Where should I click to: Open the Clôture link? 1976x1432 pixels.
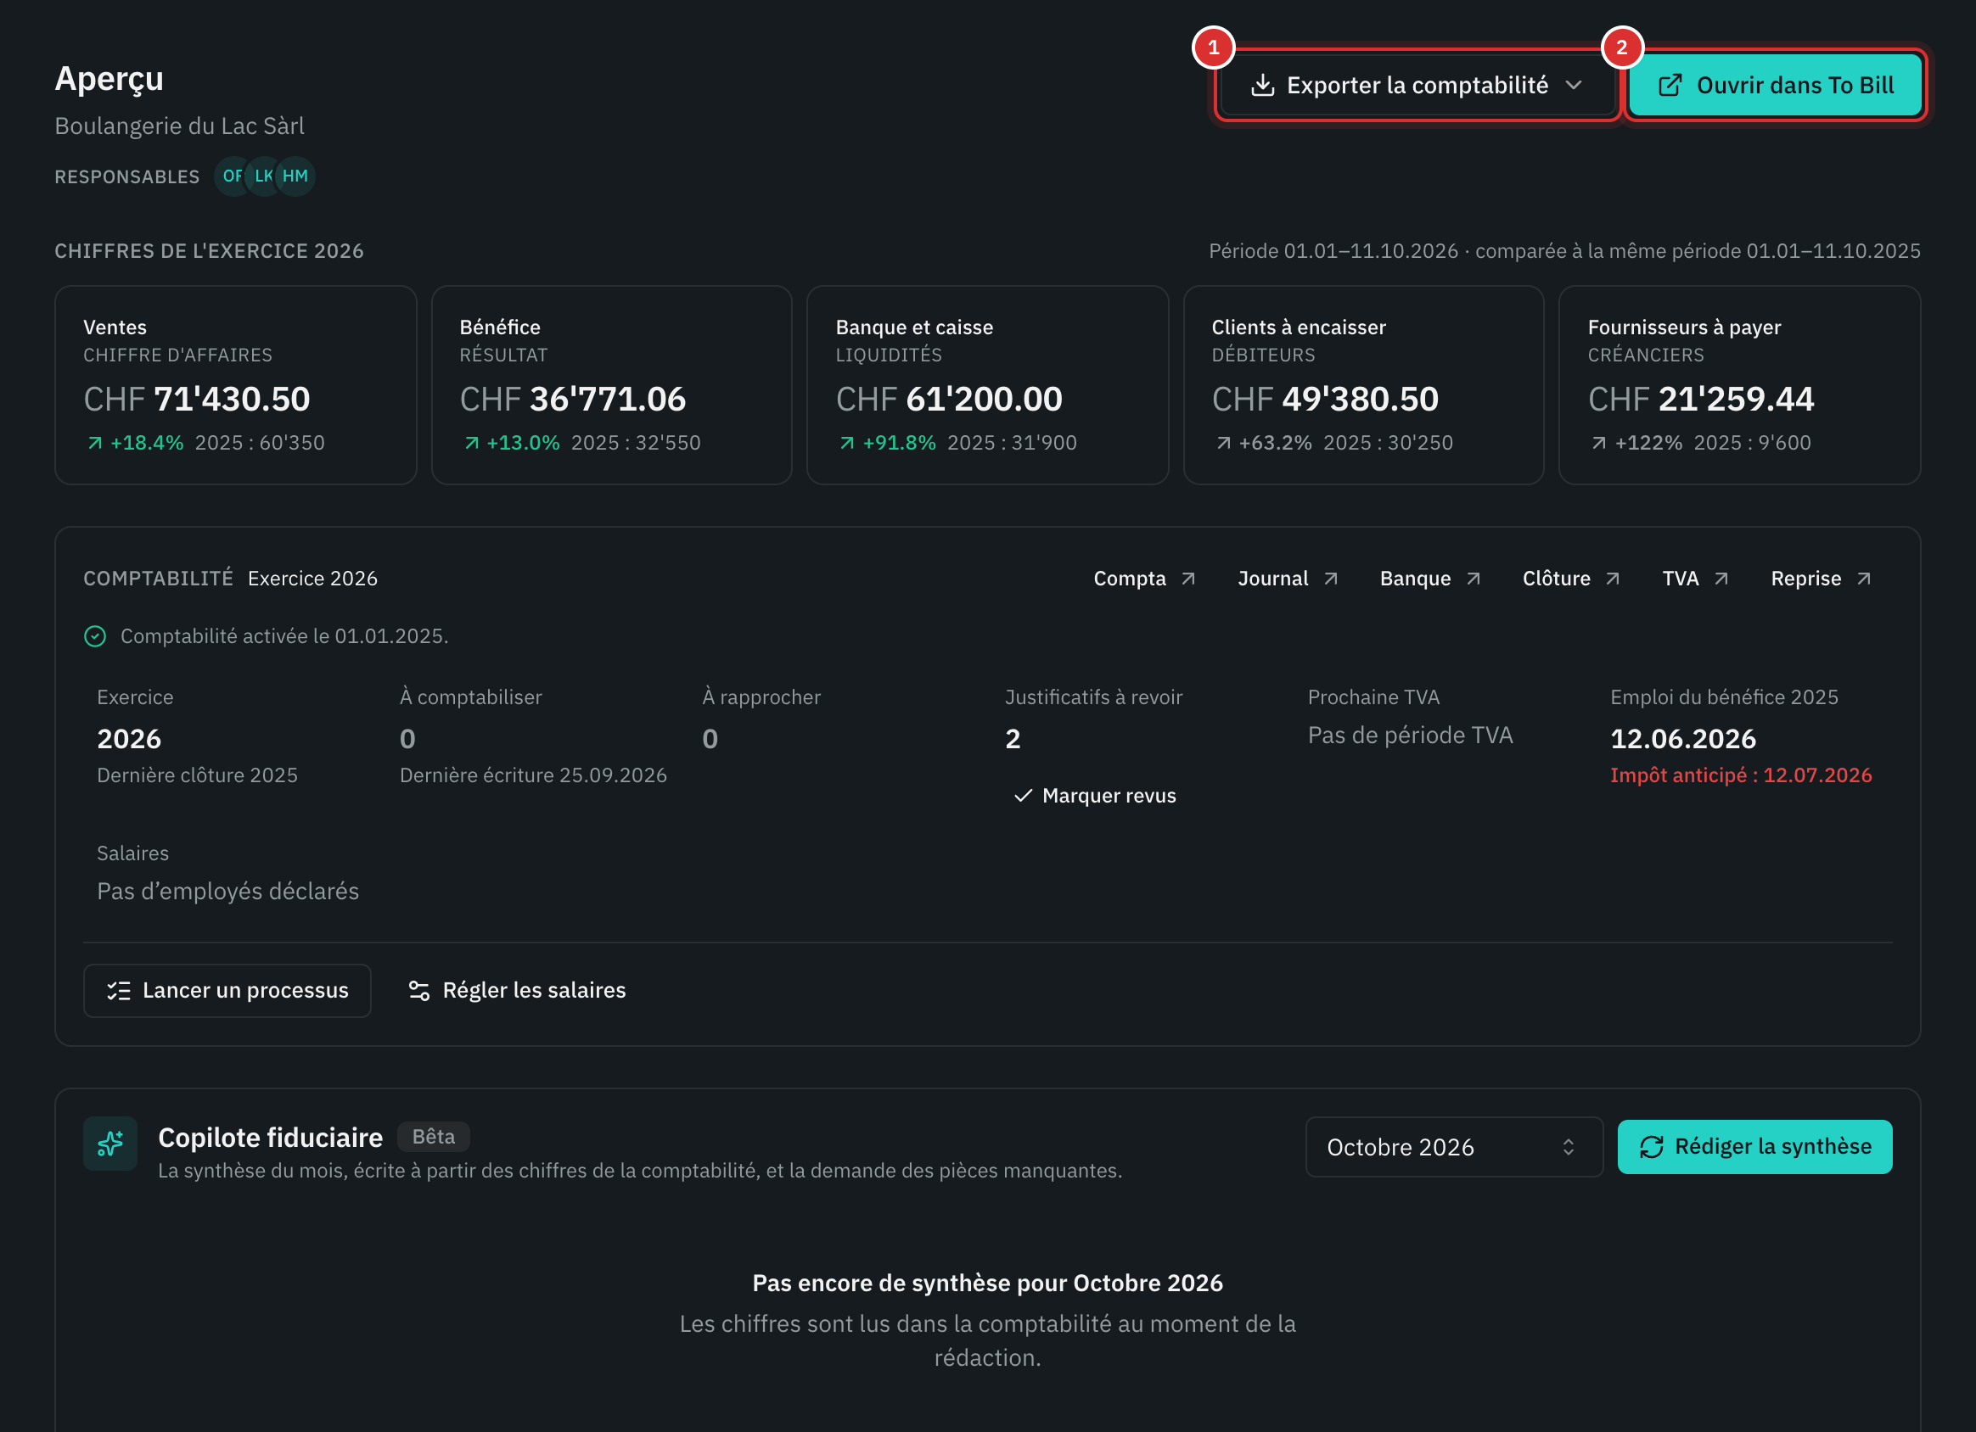(x=1571, y=579)
